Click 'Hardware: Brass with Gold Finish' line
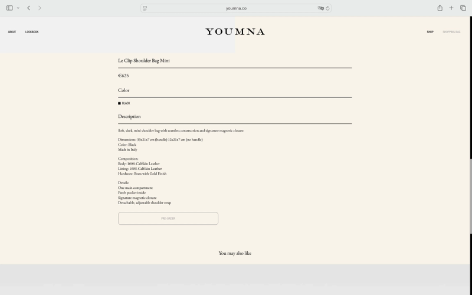 (142, 173)
